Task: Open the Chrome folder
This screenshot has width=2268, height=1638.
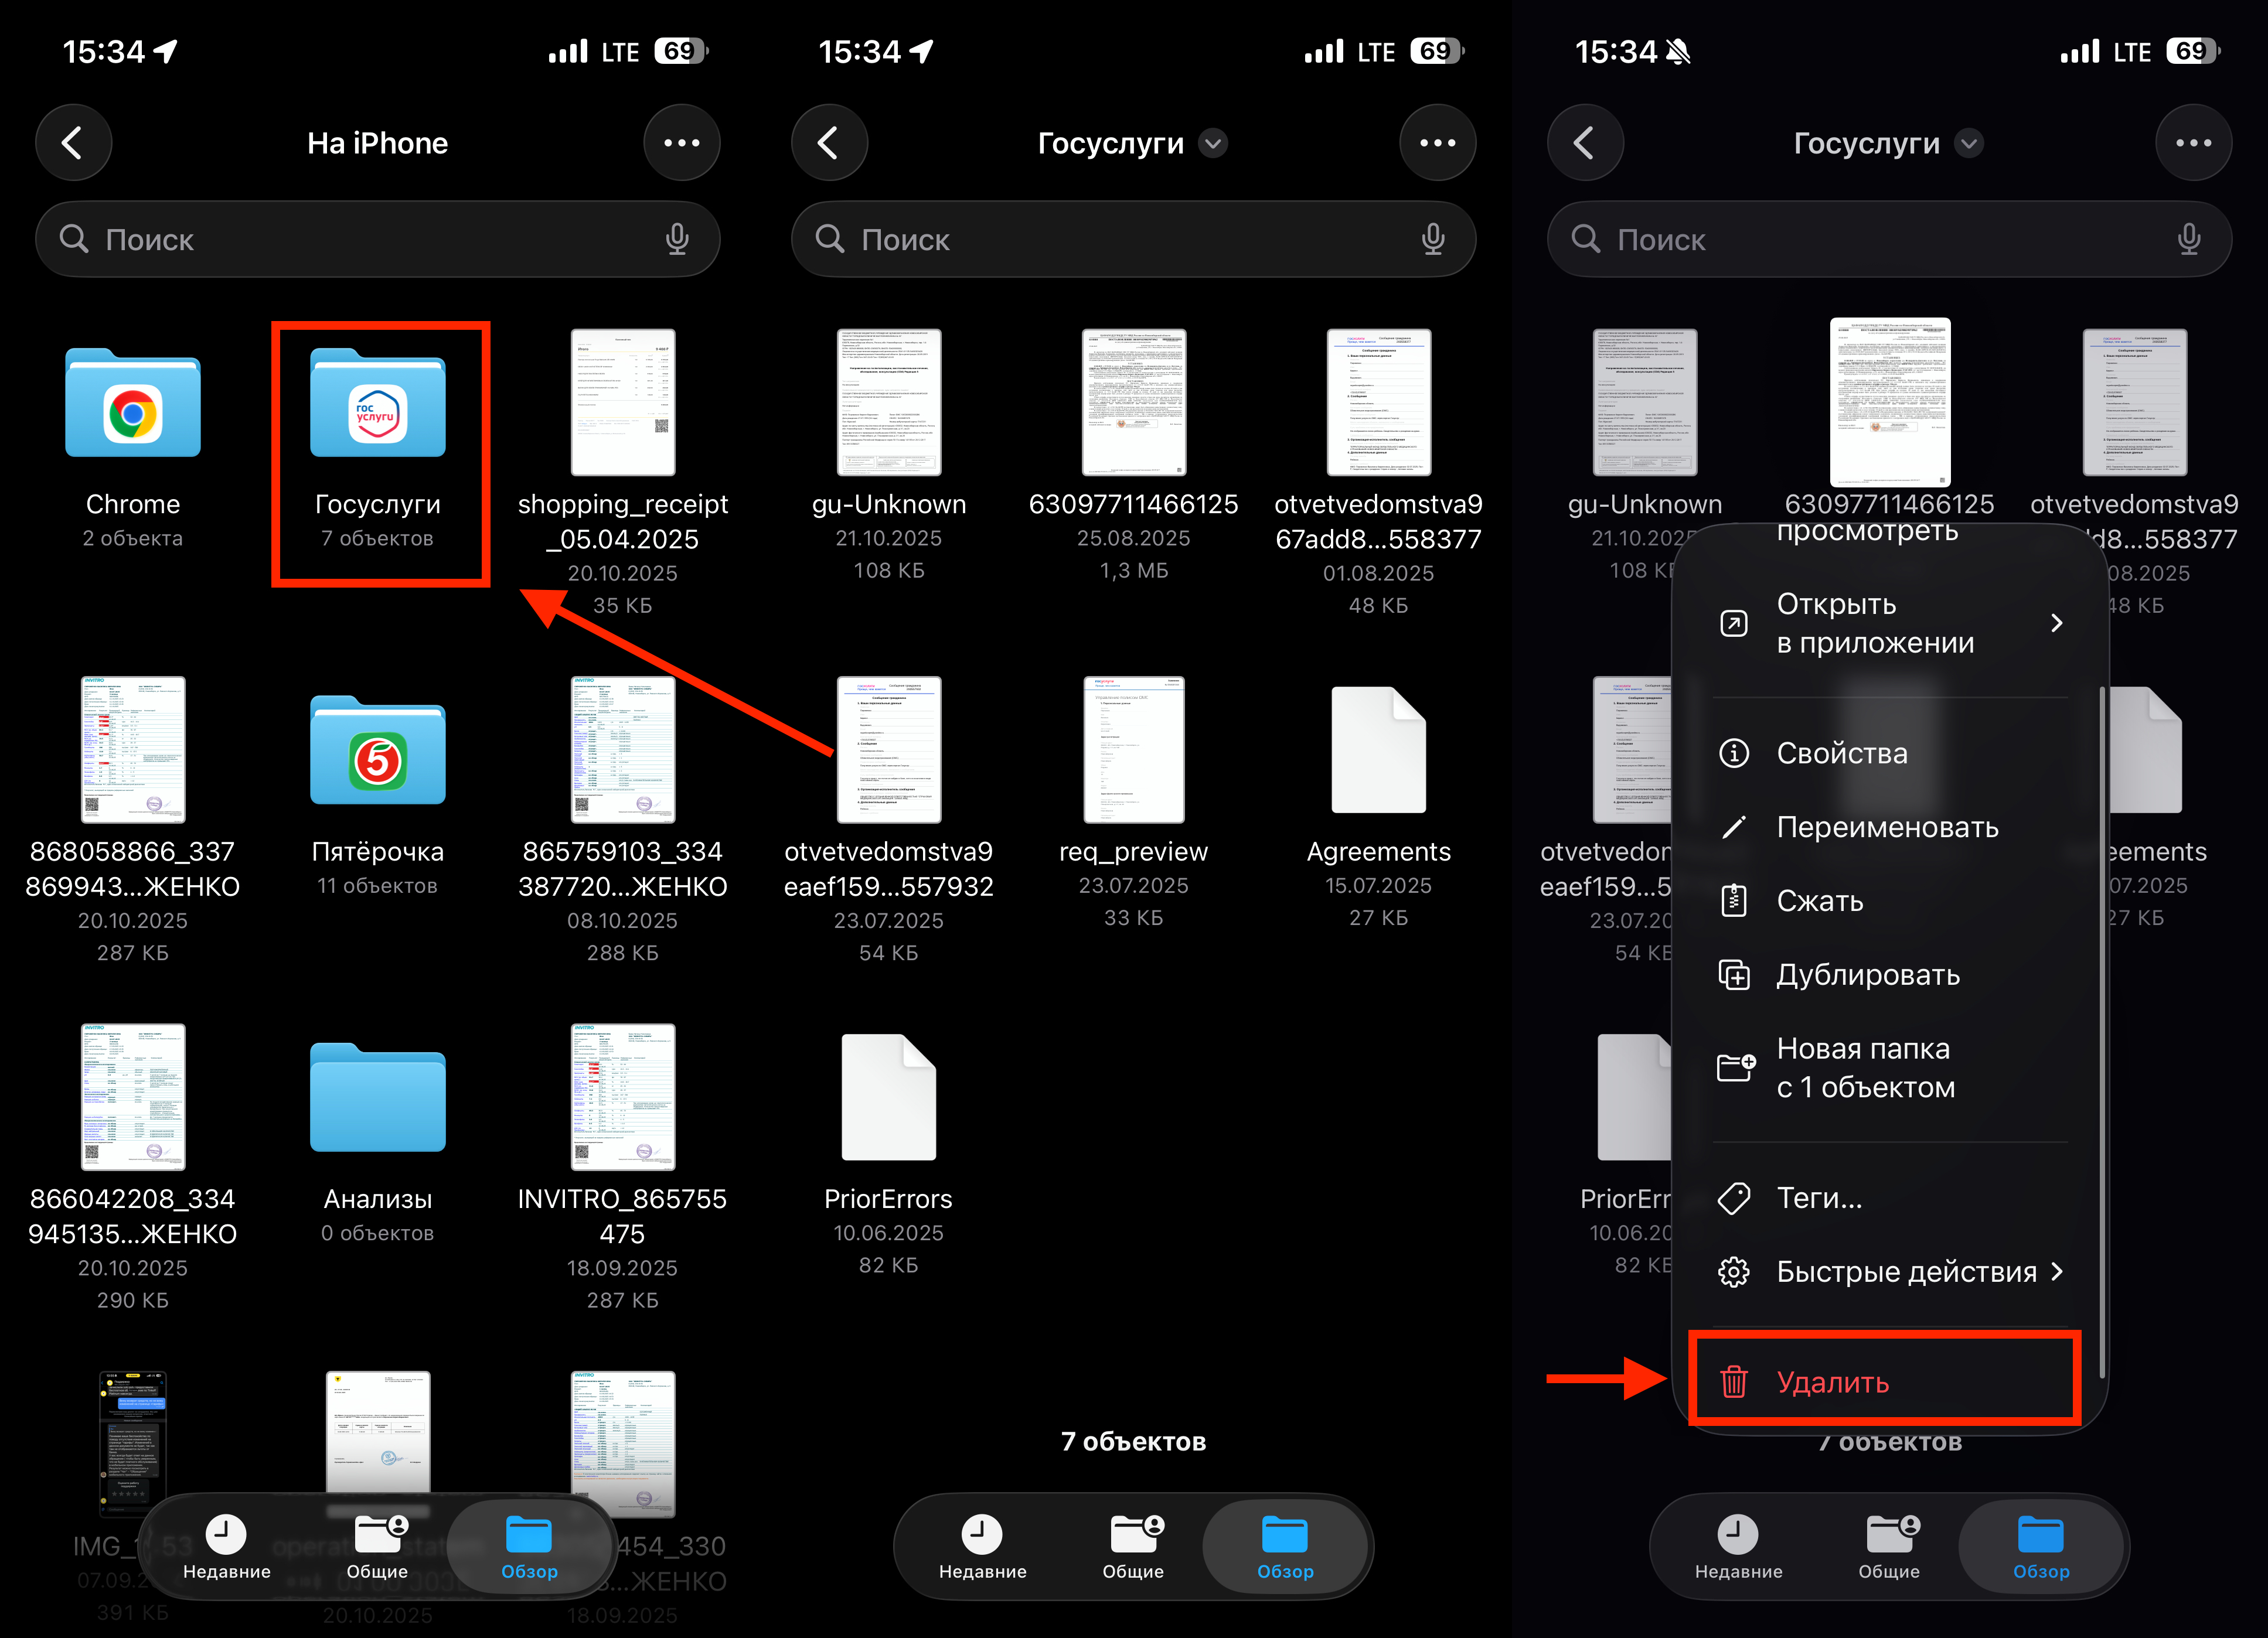Action: [x=133, y=406]
